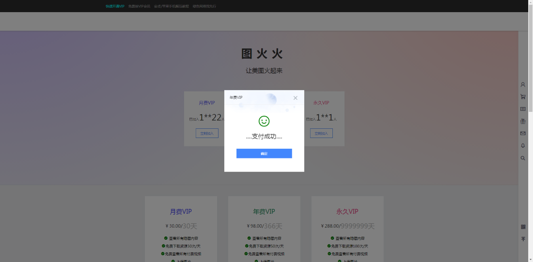Open the user profile icon in sidebar
533x262 pixels.
pyautogui.click(x=523, y=85)
